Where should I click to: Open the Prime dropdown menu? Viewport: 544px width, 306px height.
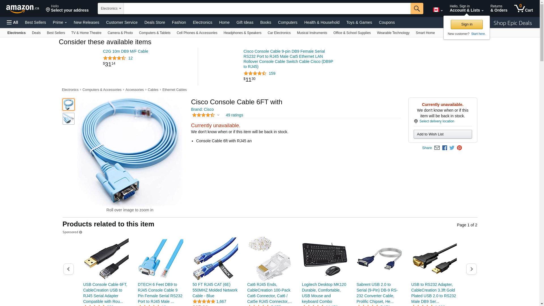point(60,22)
